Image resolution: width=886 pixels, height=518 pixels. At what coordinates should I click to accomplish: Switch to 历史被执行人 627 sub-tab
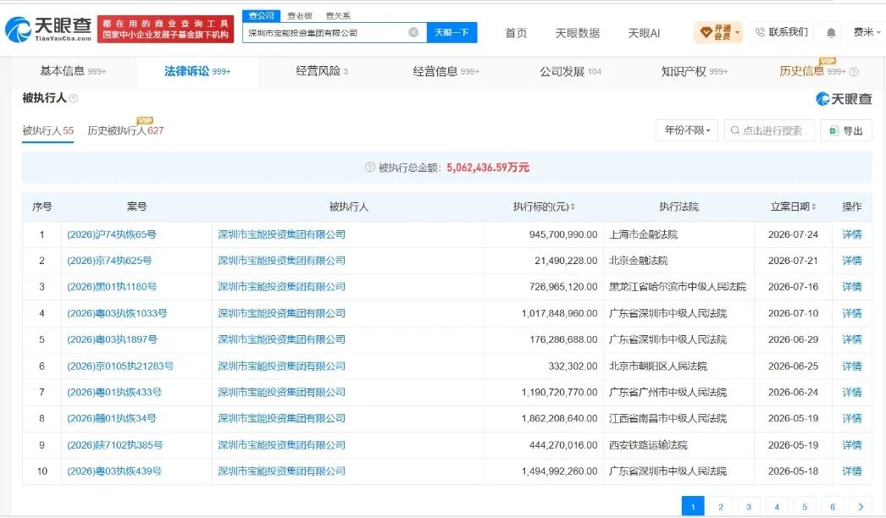[125, 129]
